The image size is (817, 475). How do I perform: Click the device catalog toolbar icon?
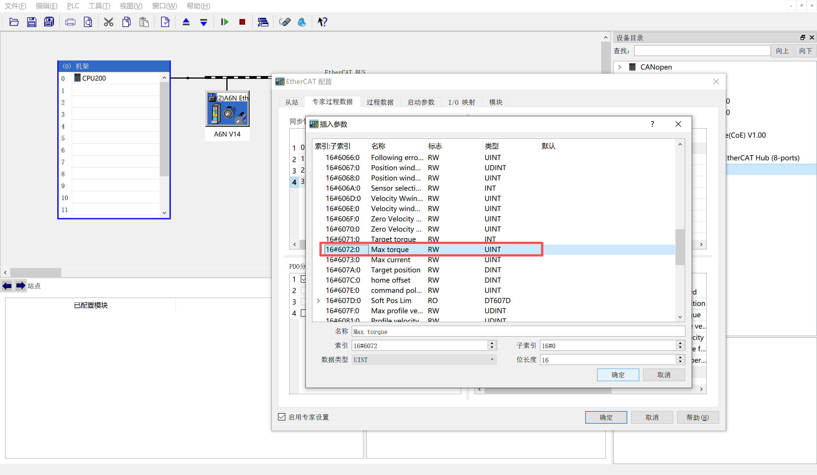[263, 22]
